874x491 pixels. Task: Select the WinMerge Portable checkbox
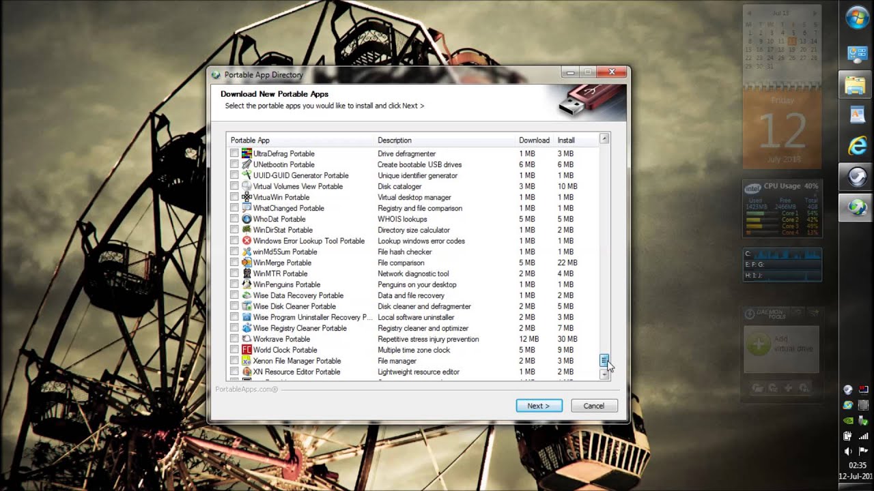234,263
